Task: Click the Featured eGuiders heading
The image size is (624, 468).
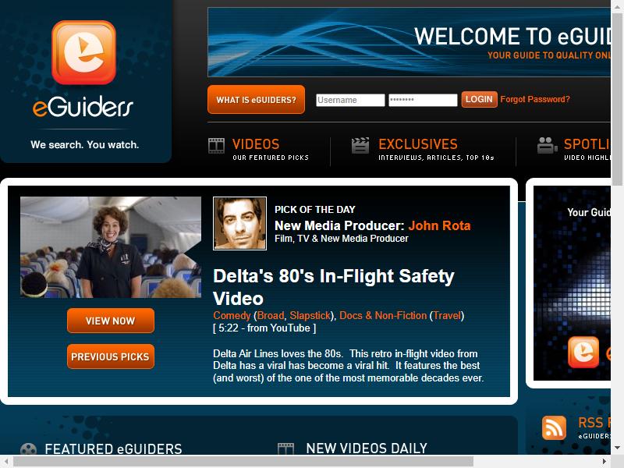Action: click(x=113, y=449)
